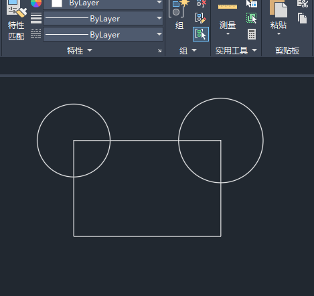
Task: Open the linetype ByLayer dropdown
Action: [103, 34]
